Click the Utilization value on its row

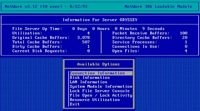coord(89,33)
